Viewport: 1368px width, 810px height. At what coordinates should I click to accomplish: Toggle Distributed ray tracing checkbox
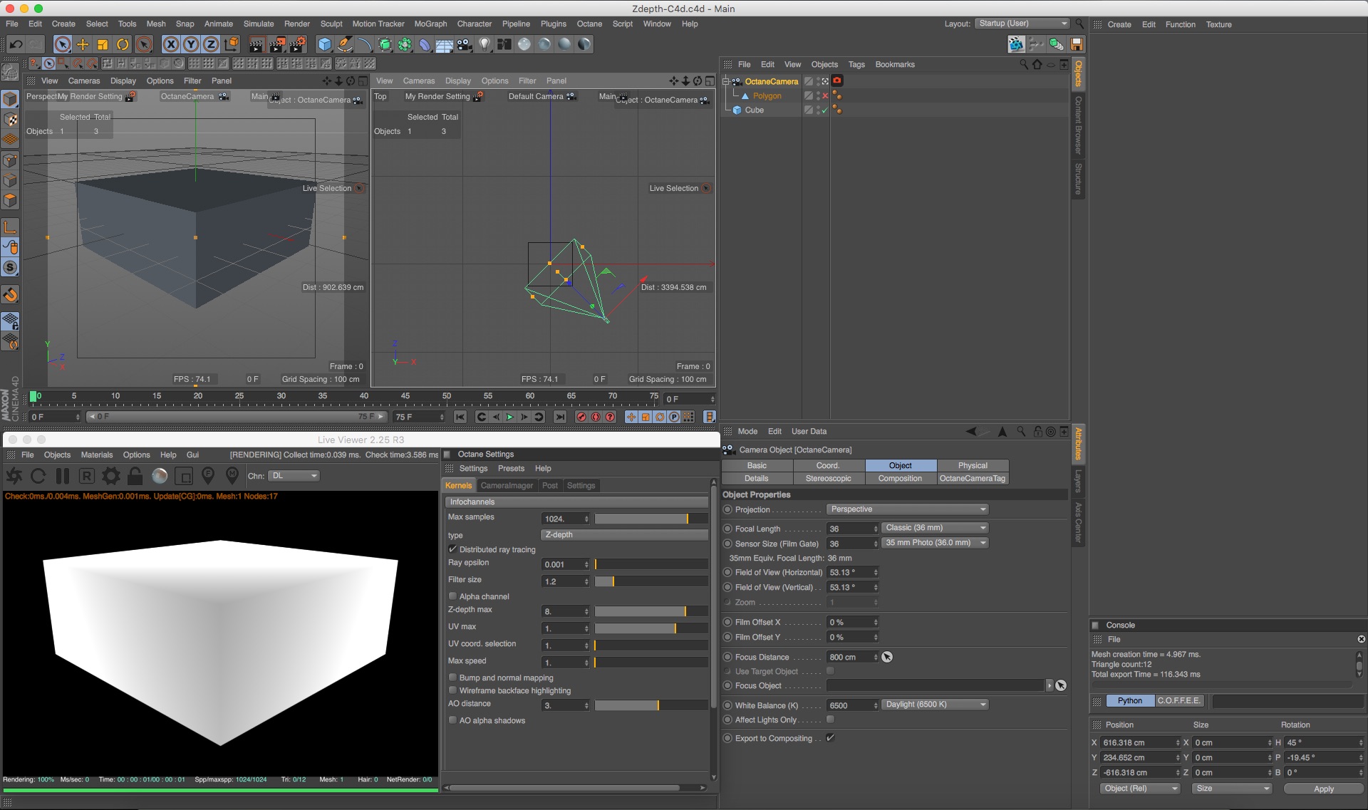[x=452, y=549]
